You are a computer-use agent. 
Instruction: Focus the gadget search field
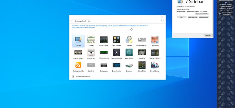tap(150, 21)
